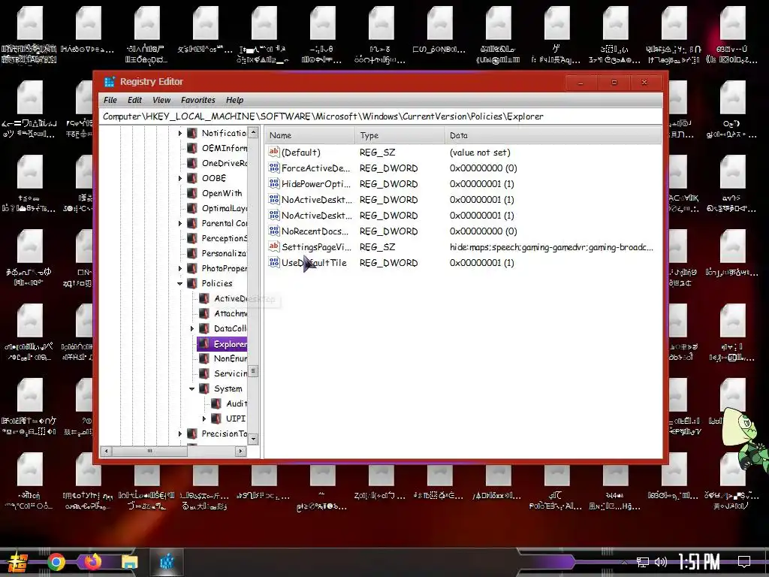The width and height of the screenshot is (769, 577).
Task: Click the OpenWith key folder icon
Action: tap(192, 193)
